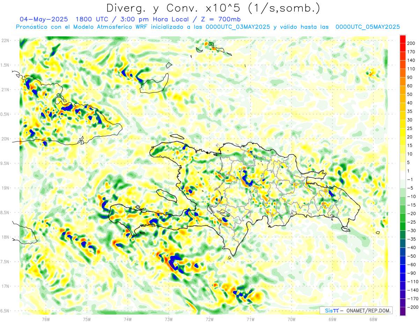This screenshot has height=324, width=419.
Task: Click the '-170' value on the color scale
Action: [x=413, y=299]
